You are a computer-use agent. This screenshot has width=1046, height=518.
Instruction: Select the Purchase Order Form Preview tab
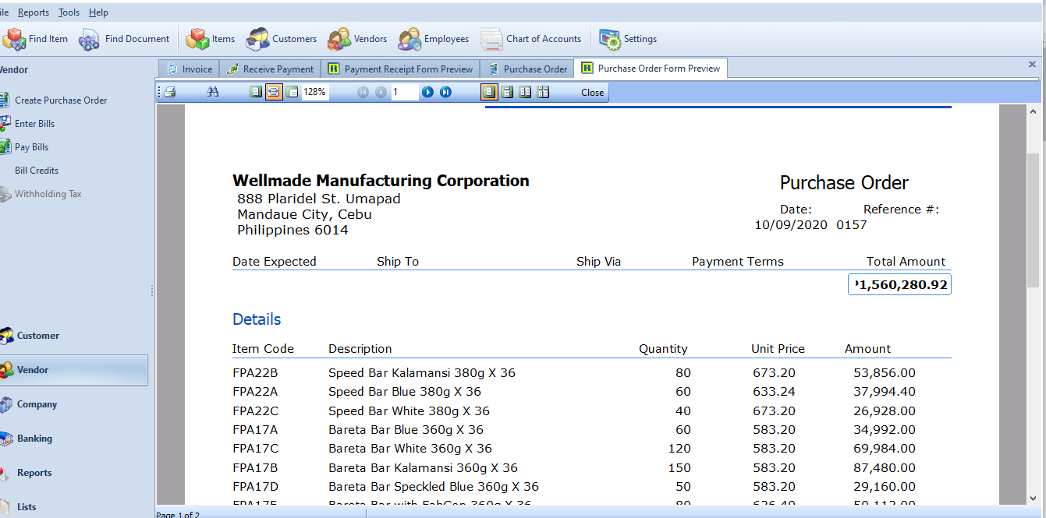tap(651, 69)
